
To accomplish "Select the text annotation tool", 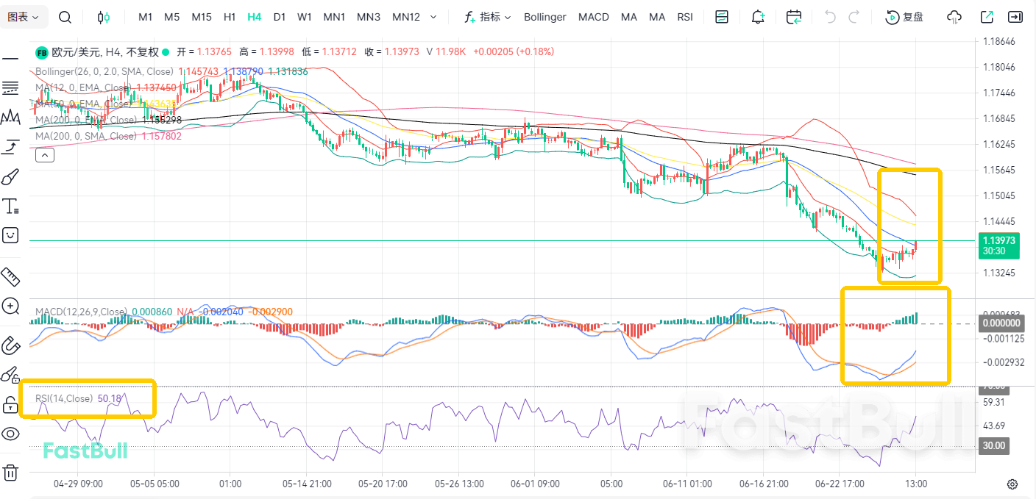I will pos(10,206).
